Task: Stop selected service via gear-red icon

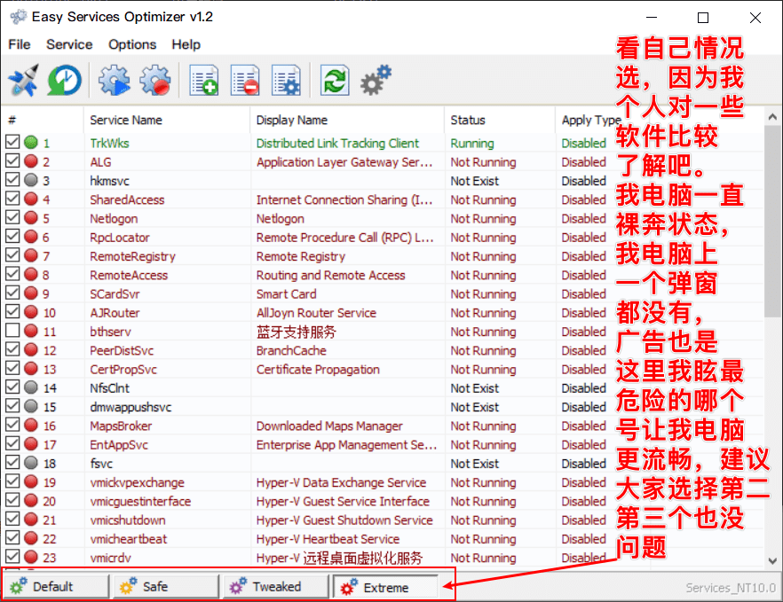Action: pos(155,82)
